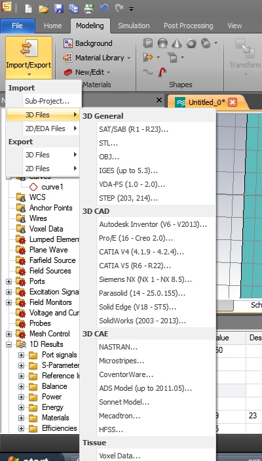262x461 pixels.
Task: Select Anchor Points tree folder
Action: click(x=51, y=208)
